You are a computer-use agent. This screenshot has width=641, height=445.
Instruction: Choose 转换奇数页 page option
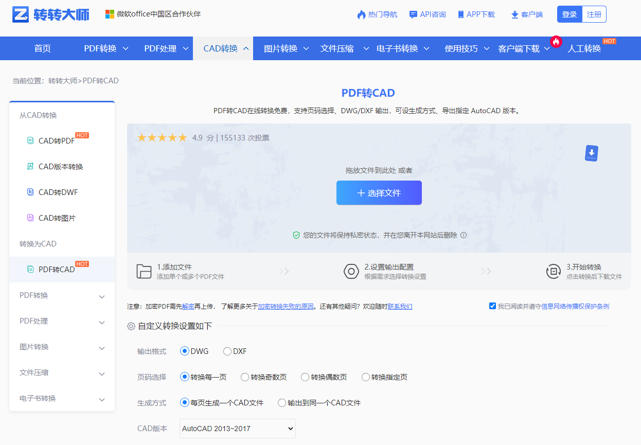pos(245,377)
